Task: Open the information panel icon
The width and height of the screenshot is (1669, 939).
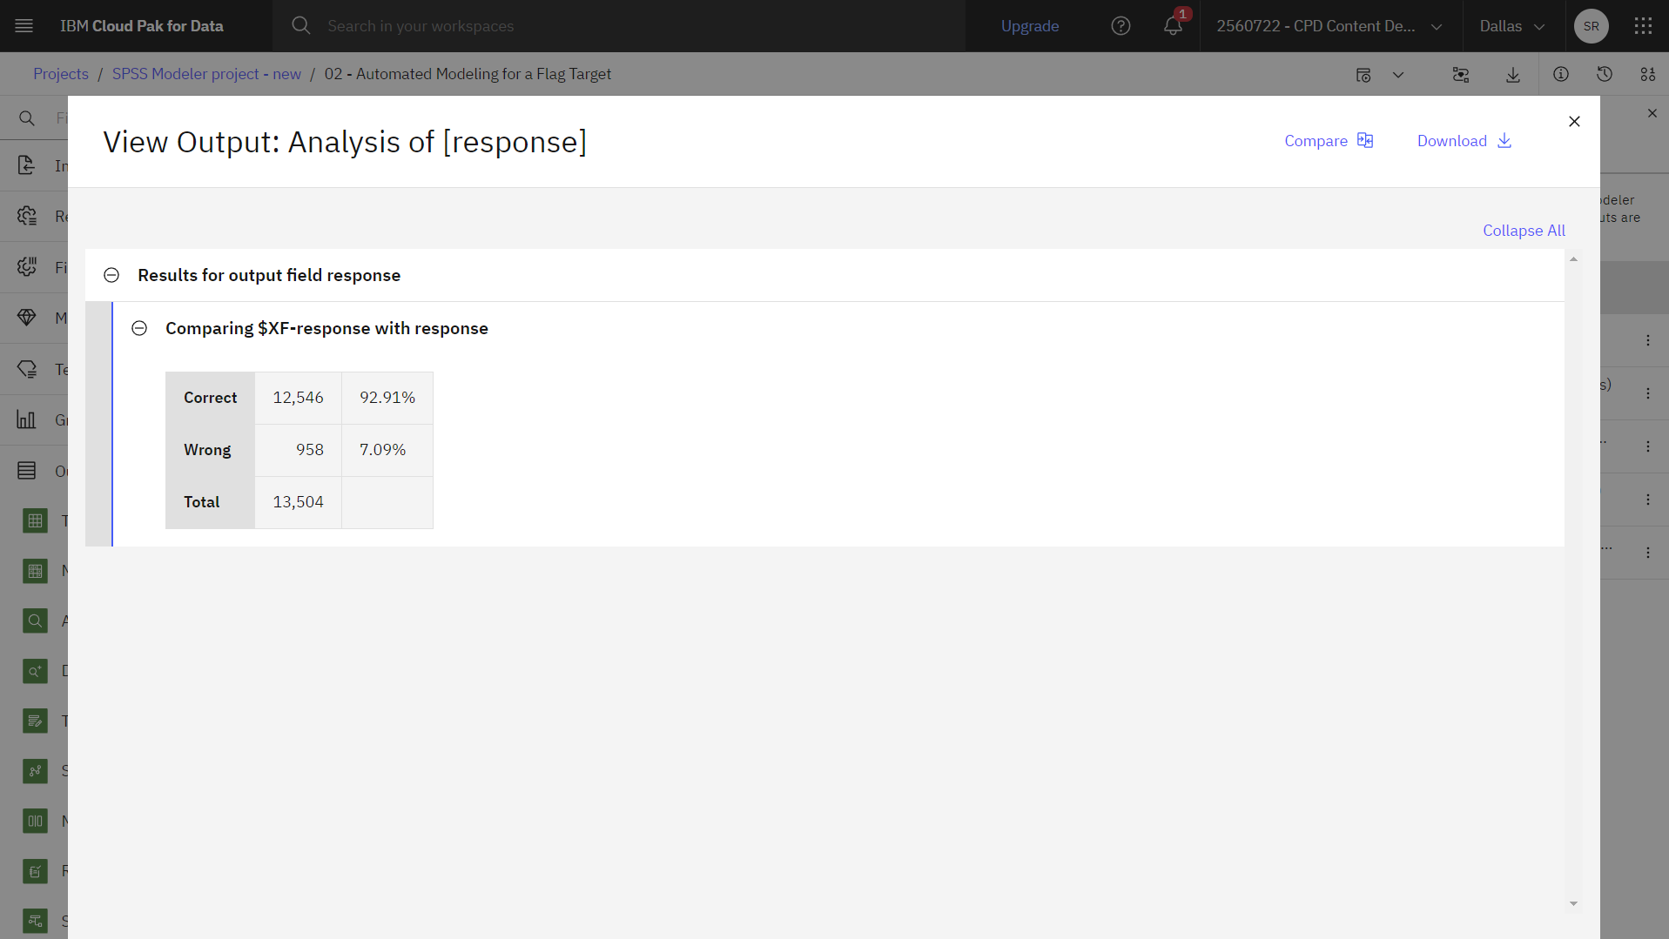Action: 1561,75
